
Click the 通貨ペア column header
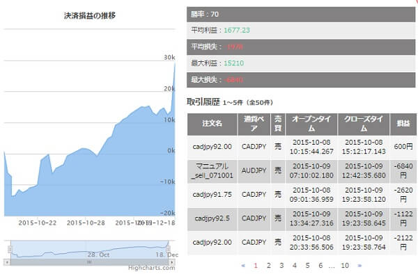tap(254, 124)
